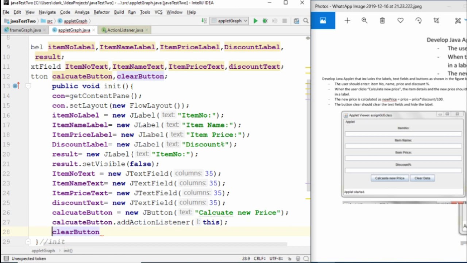Run the appletGraph configuration with the green arrow
The height and width of the screenshot is (263, 467).
coord(255,21)
